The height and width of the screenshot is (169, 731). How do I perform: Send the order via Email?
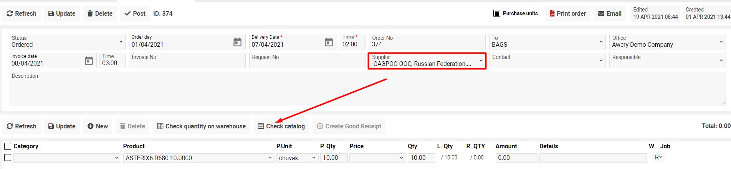coord(609,13)
